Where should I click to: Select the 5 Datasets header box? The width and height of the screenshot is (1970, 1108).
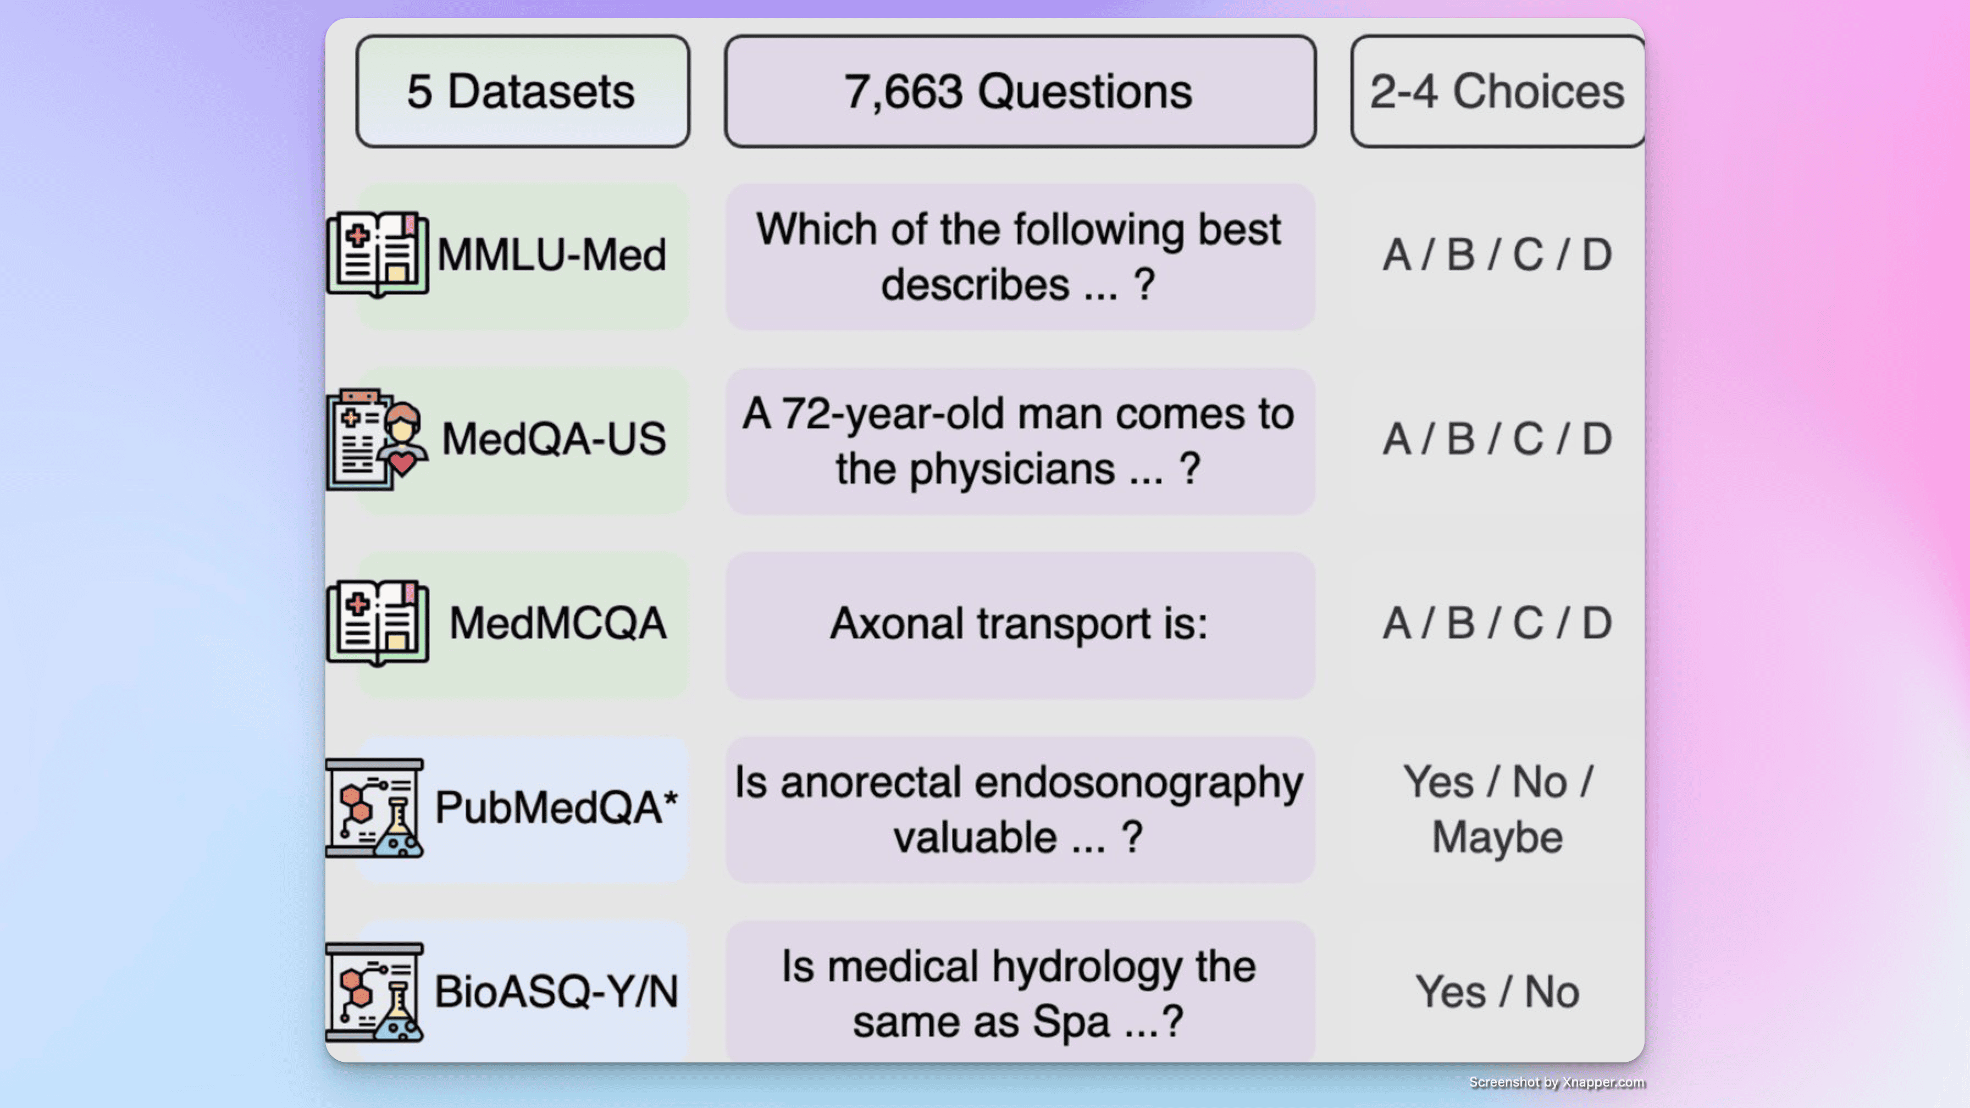click(522, 92)
